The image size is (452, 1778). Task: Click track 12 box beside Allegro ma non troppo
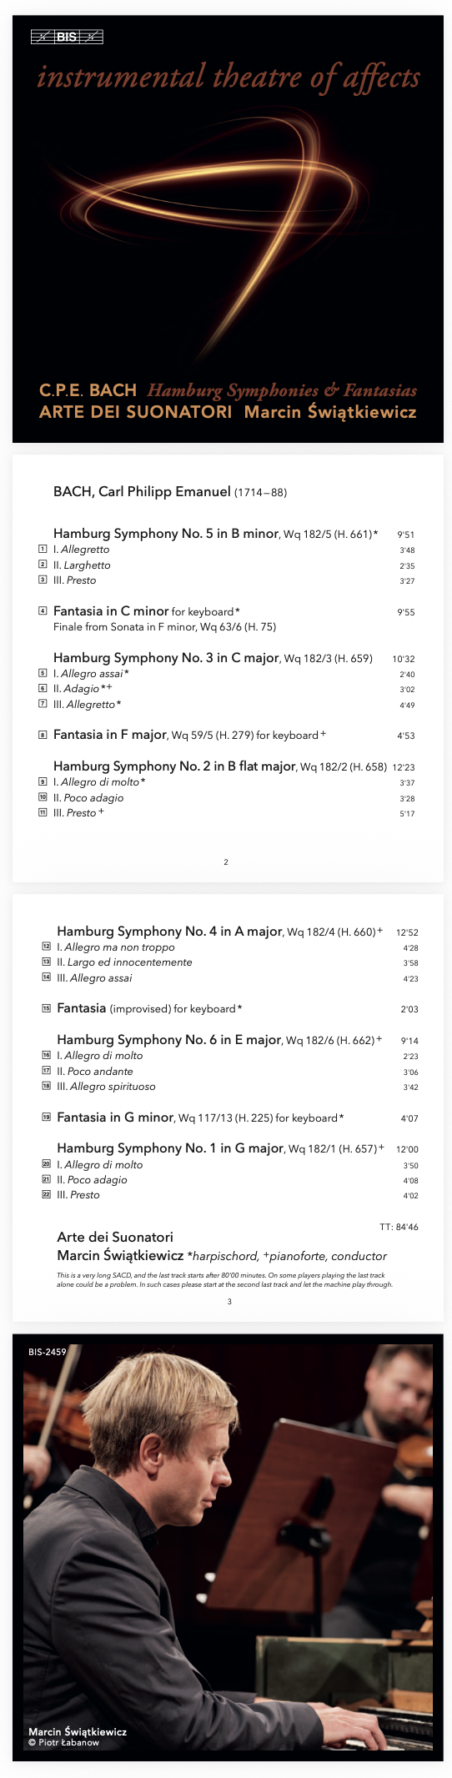click(47, 947)
